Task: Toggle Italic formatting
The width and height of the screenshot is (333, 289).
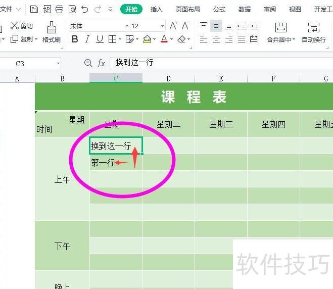Action: pyautogui.click(x=87, y=39)
